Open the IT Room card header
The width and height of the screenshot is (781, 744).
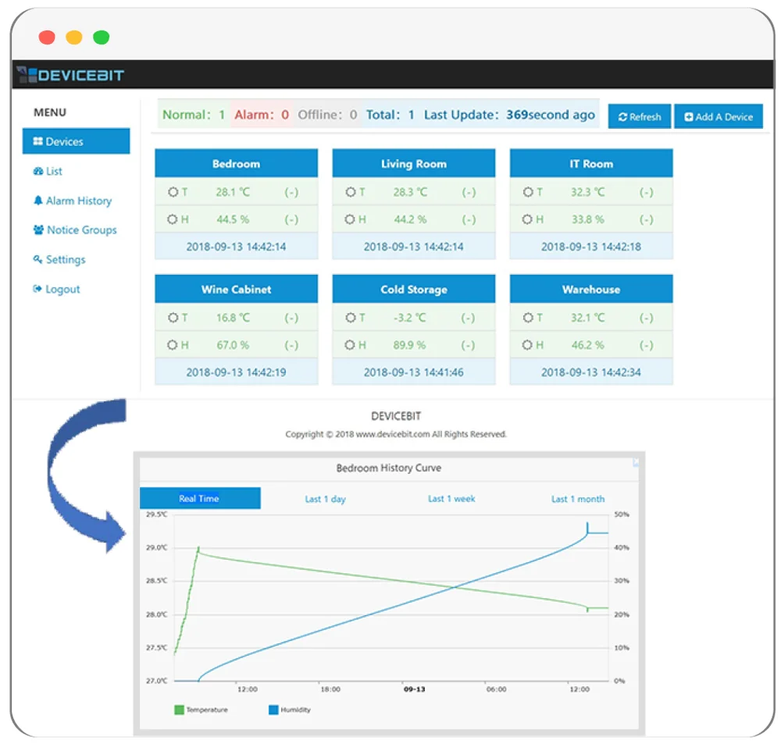point(591,163)
